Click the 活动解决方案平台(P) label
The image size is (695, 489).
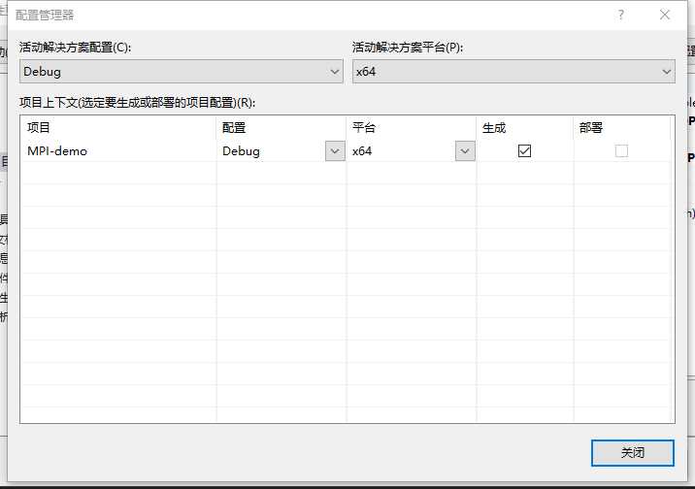(408, 48)
